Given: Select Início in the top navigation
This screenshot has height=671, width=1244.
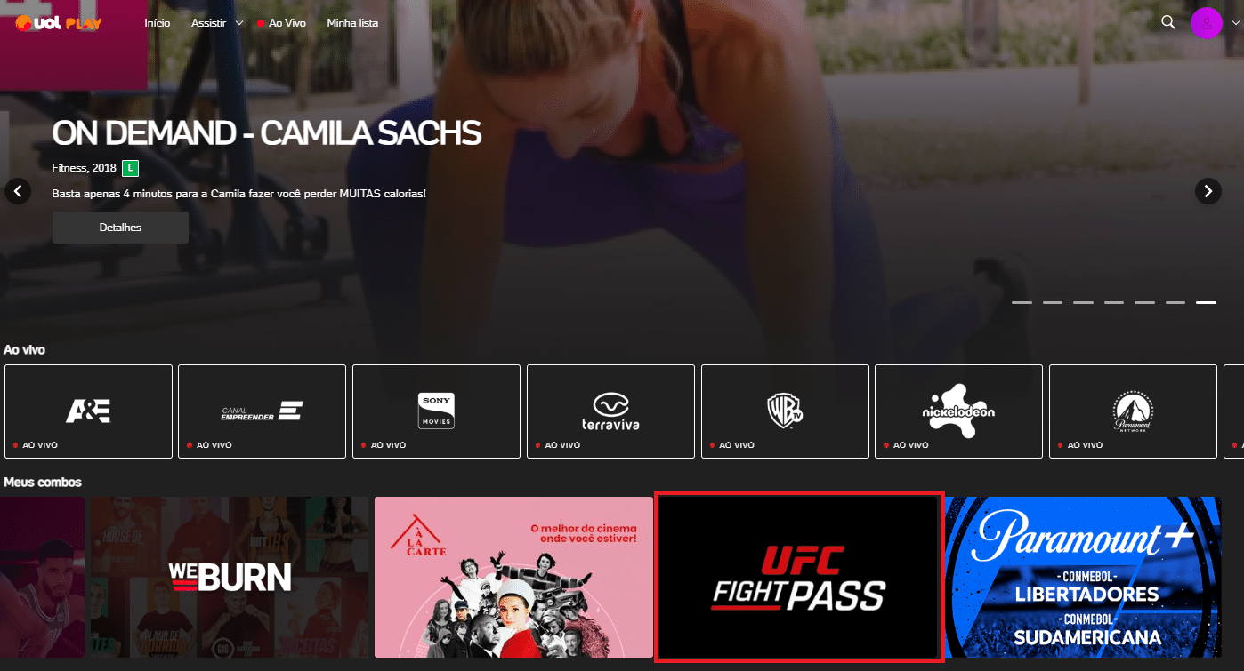Looking at the screenshot, I should [157, 23].
